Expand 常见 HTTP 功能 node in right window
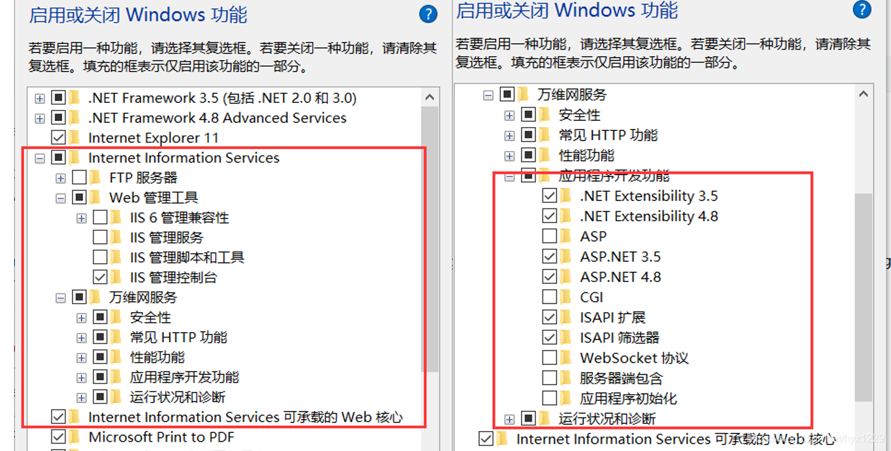This screenshot has height=451, width=891. [510, 136]
